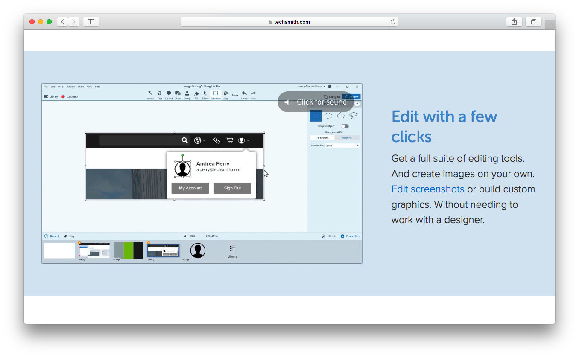Open the Optimize for Speed dropdown
Screen dimensions: 579x358
click(x=342, y=146)
